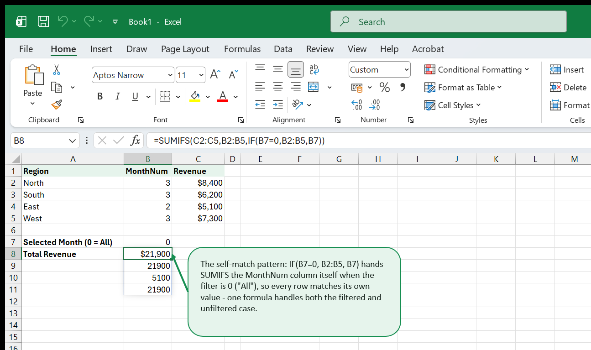Increase decimal places
The width and height of the screenshot is (591, 350).
(x=357, y=105)
